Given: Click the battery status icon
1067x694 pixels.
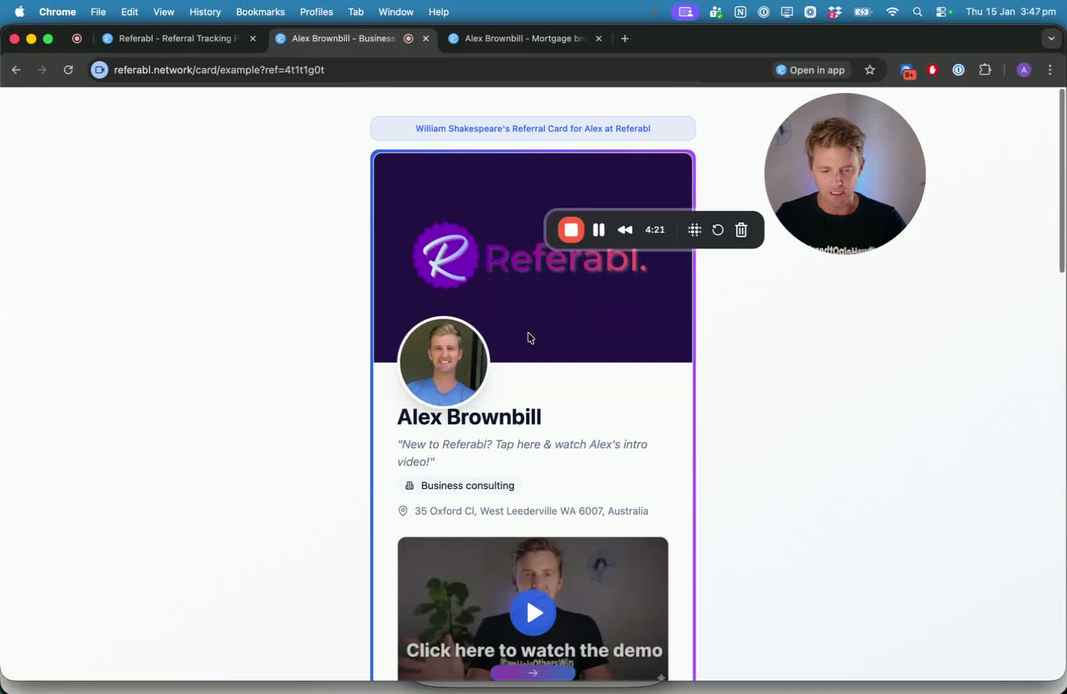Looking at the screenshot, I should 862,12.
